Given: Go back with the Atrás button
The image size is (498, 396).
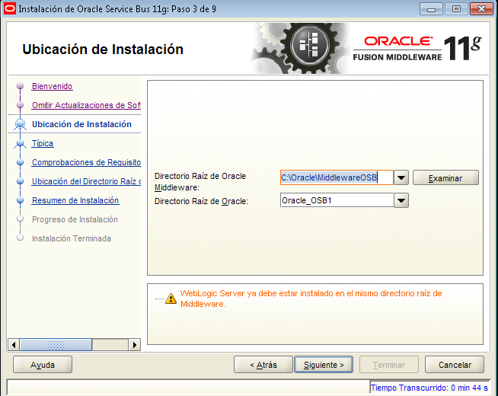Looking at the screenshot, I should [263, 365].
